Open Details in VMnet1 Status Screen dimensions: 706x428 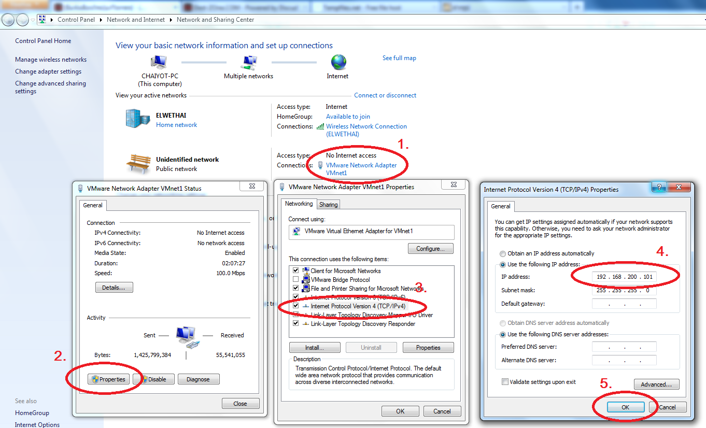(114, 287)
